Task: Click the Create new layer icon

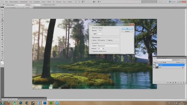Action: [x=181, y=83]
